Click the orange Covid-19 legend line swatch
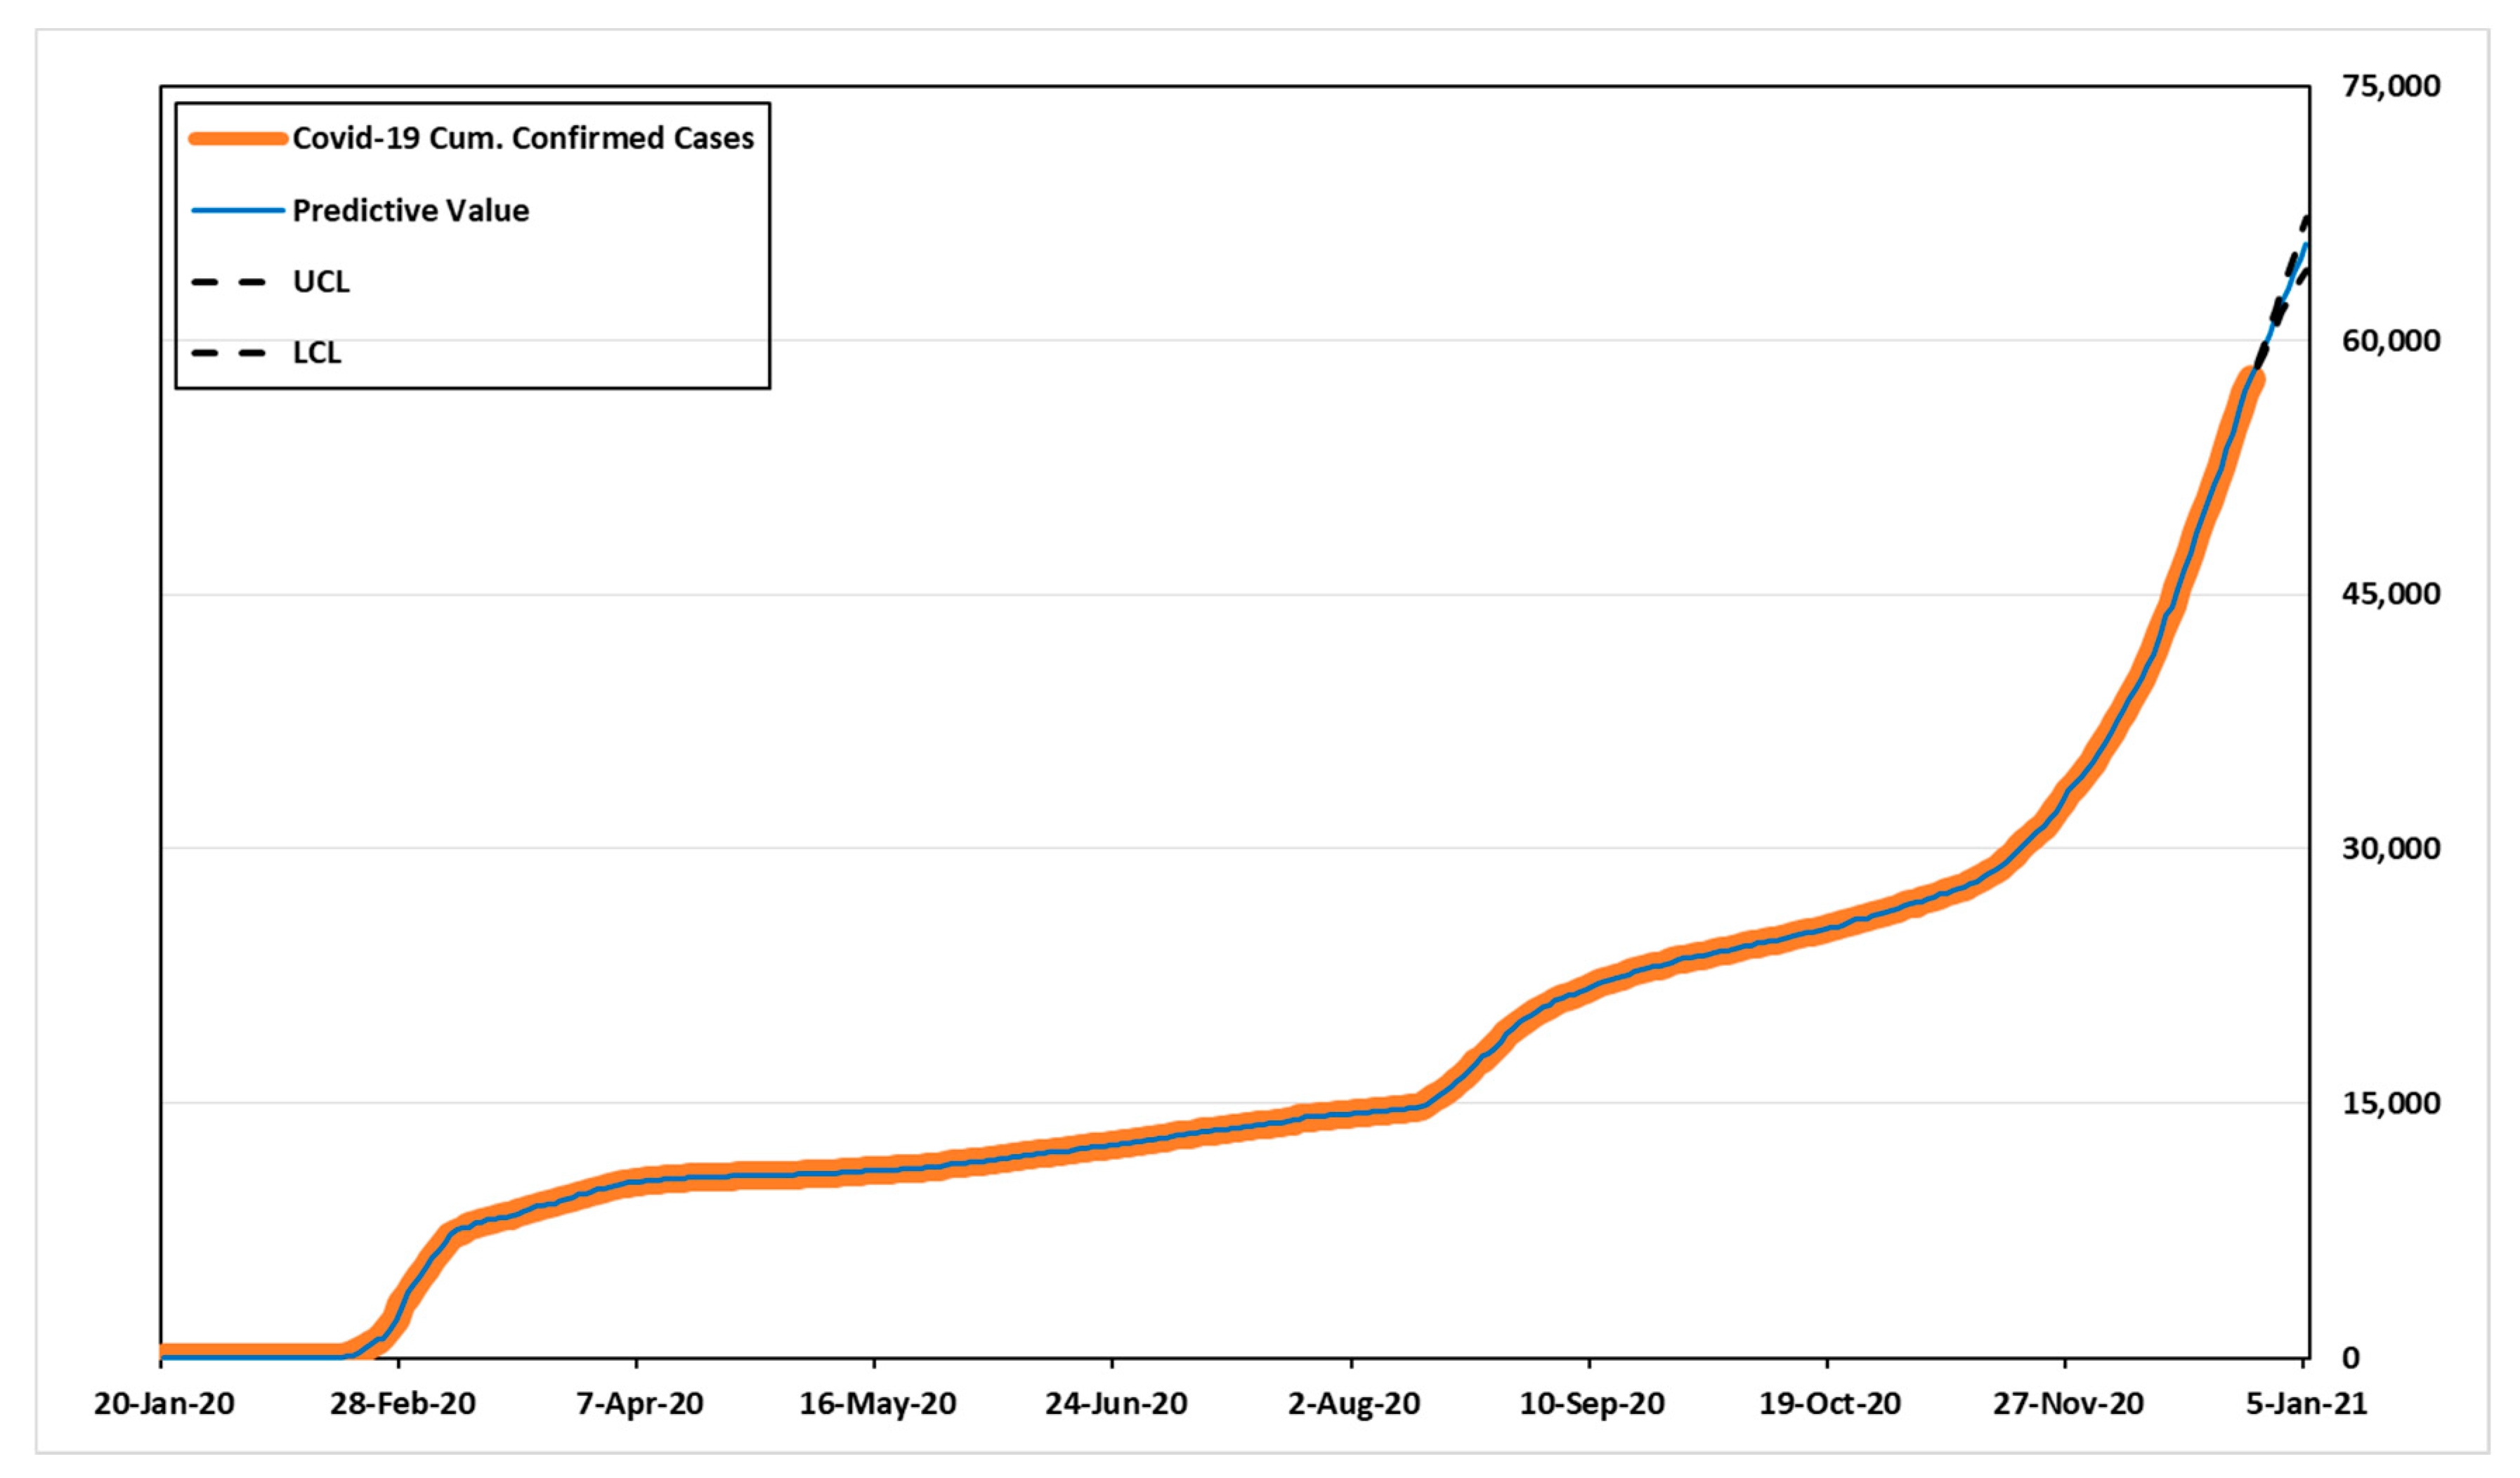The height and width of the screenshot is (1478, 2520). 238,139
